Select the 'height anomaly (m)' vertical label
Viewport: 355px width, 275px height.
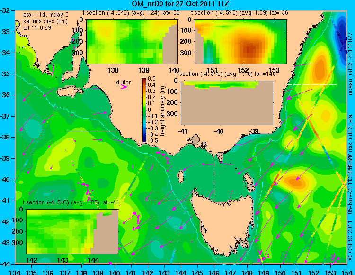click(162, 111)
